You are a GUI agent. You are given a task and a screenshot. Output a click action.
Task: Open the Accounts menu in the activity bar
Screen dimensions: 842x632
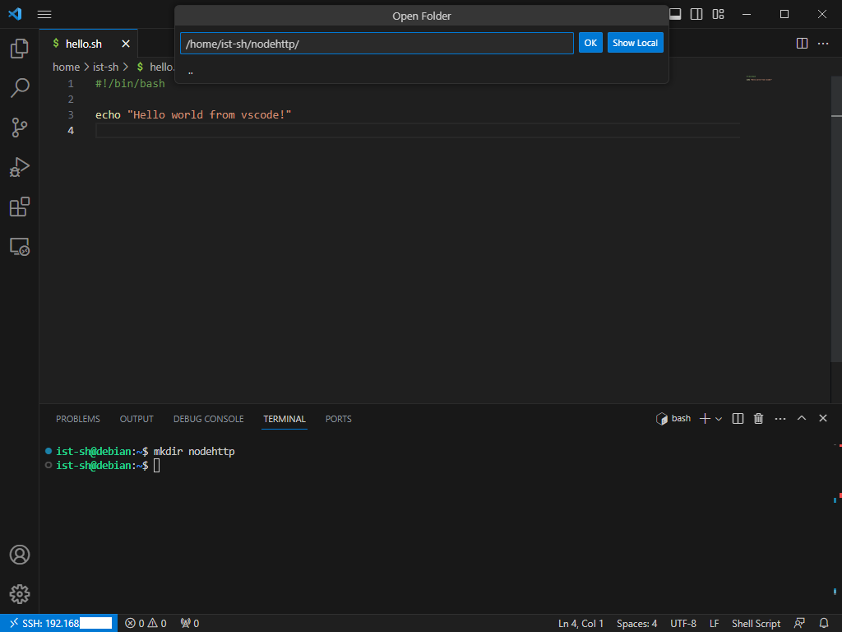point(19,555)
